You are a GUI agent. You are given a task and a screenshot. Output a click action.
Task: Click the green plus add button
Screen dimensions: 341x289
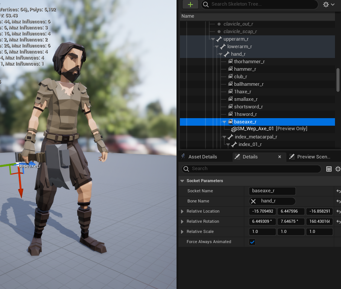click(x=190, y=5)
